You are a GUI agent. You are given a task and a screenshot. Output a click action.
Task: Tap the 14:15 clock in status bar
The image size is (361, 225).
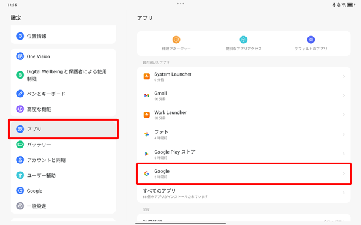point(12,5)
